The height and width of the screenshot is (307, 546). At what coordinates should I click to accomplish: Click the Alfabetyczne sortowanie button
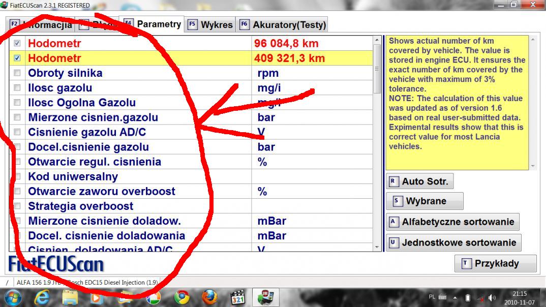pyautogui.click(x=452, y=222)
